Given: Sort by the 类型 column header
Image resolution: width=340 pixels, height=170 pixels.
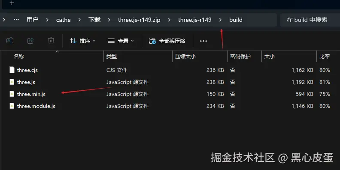Looking at the screenshot, I should [x=112, y=57].
